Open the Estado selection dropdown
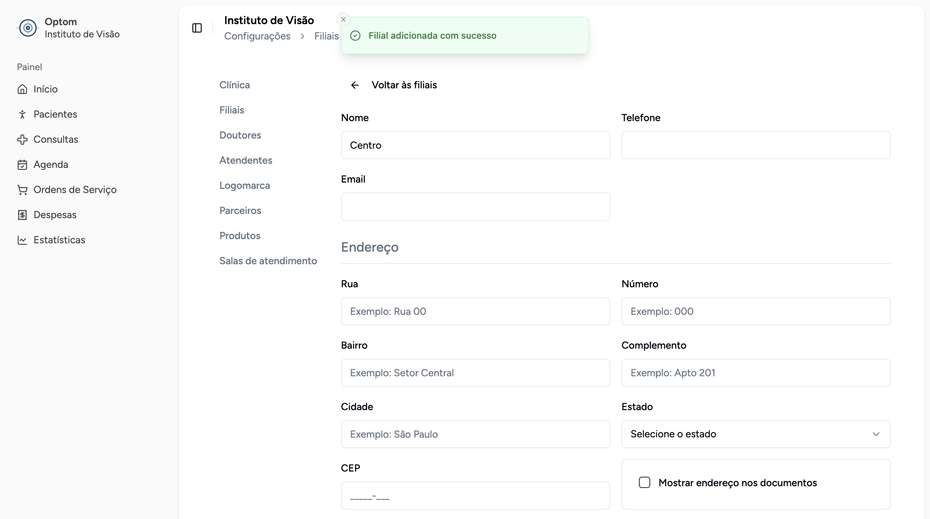This screenshot has width=930, height=519. tap(756, 434)
